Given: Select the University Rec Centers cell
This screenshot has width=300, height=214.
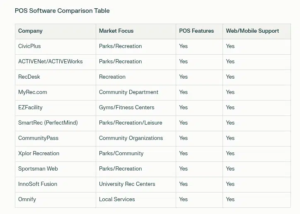Looking at the screenshot, I should pos(127,184).
